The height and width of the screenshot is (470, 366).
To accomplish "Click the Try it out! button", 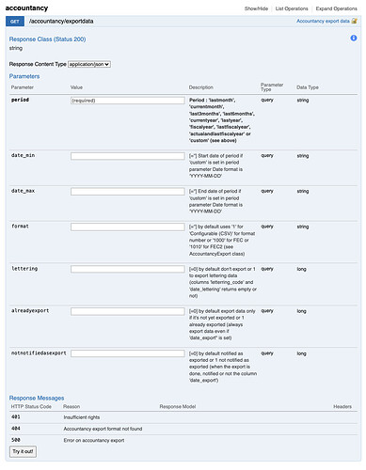I will 23,451.
